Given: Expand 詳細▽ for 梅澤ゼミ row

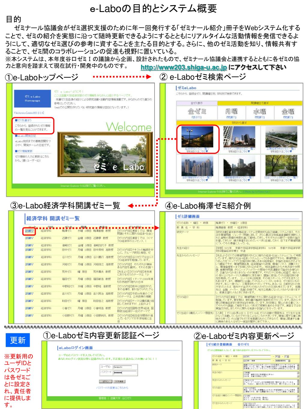Looking at the screenshot, I should click(29, 231).
